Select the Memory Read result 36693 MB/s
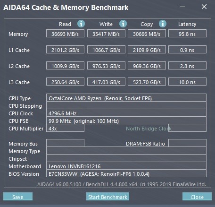Image resolution: width=215 pixels, height=207 pixels. click(65, 34)
